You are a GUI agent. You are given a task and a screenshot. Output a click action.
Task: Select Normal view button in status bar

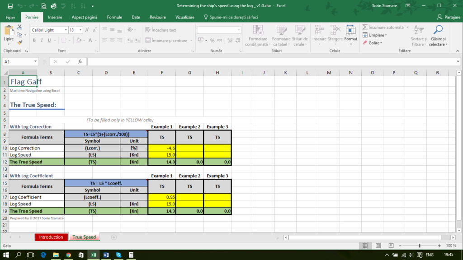coord(365,246)
